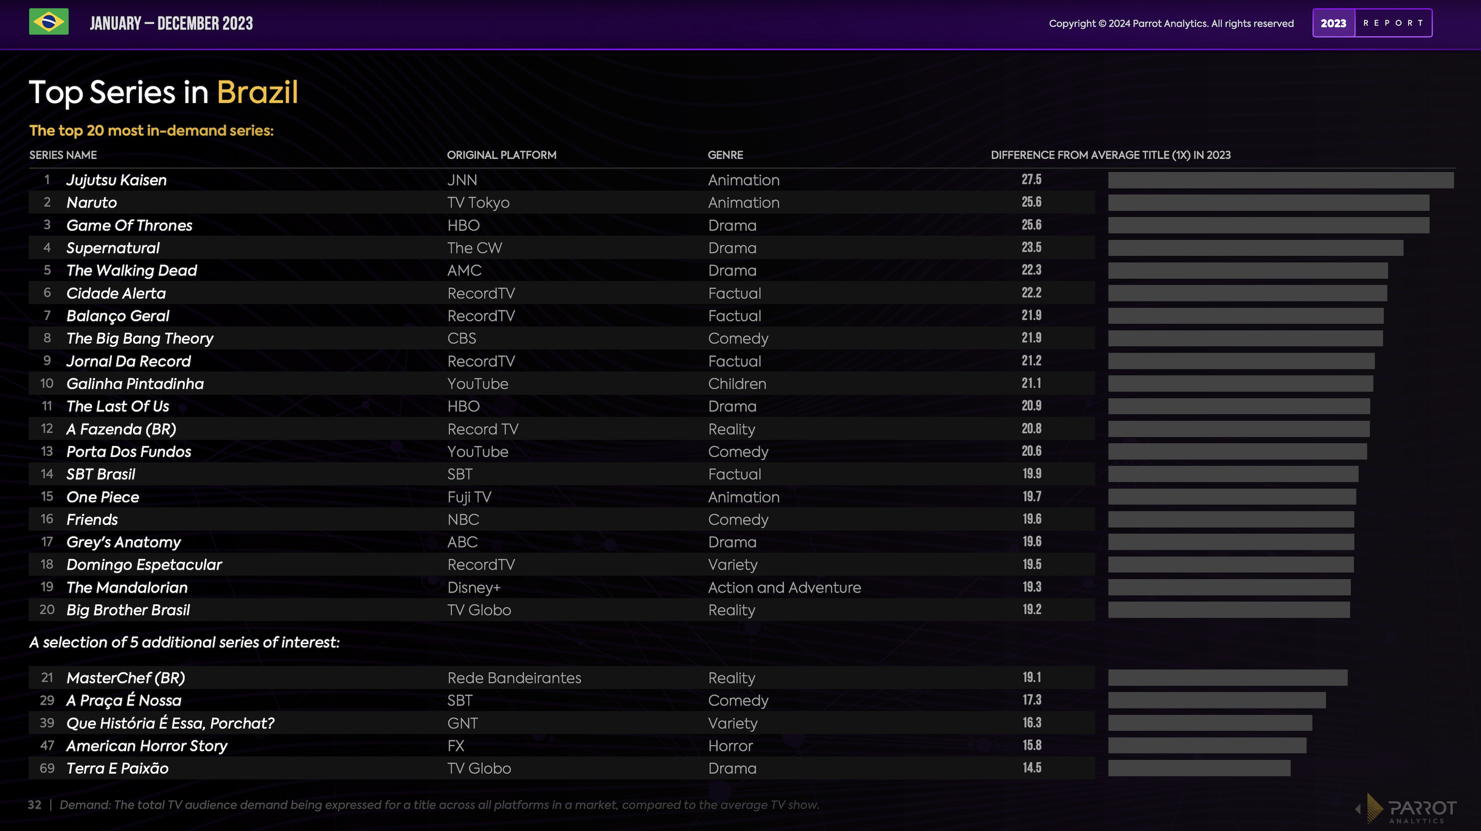Click the TV Tokyo platform cell
The image size is (1481, 831).
tap(478, 203)
